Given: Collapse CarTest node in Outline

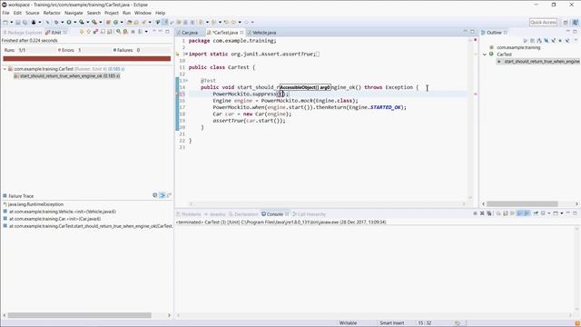Looking at the screenshot, I should (x=485, y=54).
